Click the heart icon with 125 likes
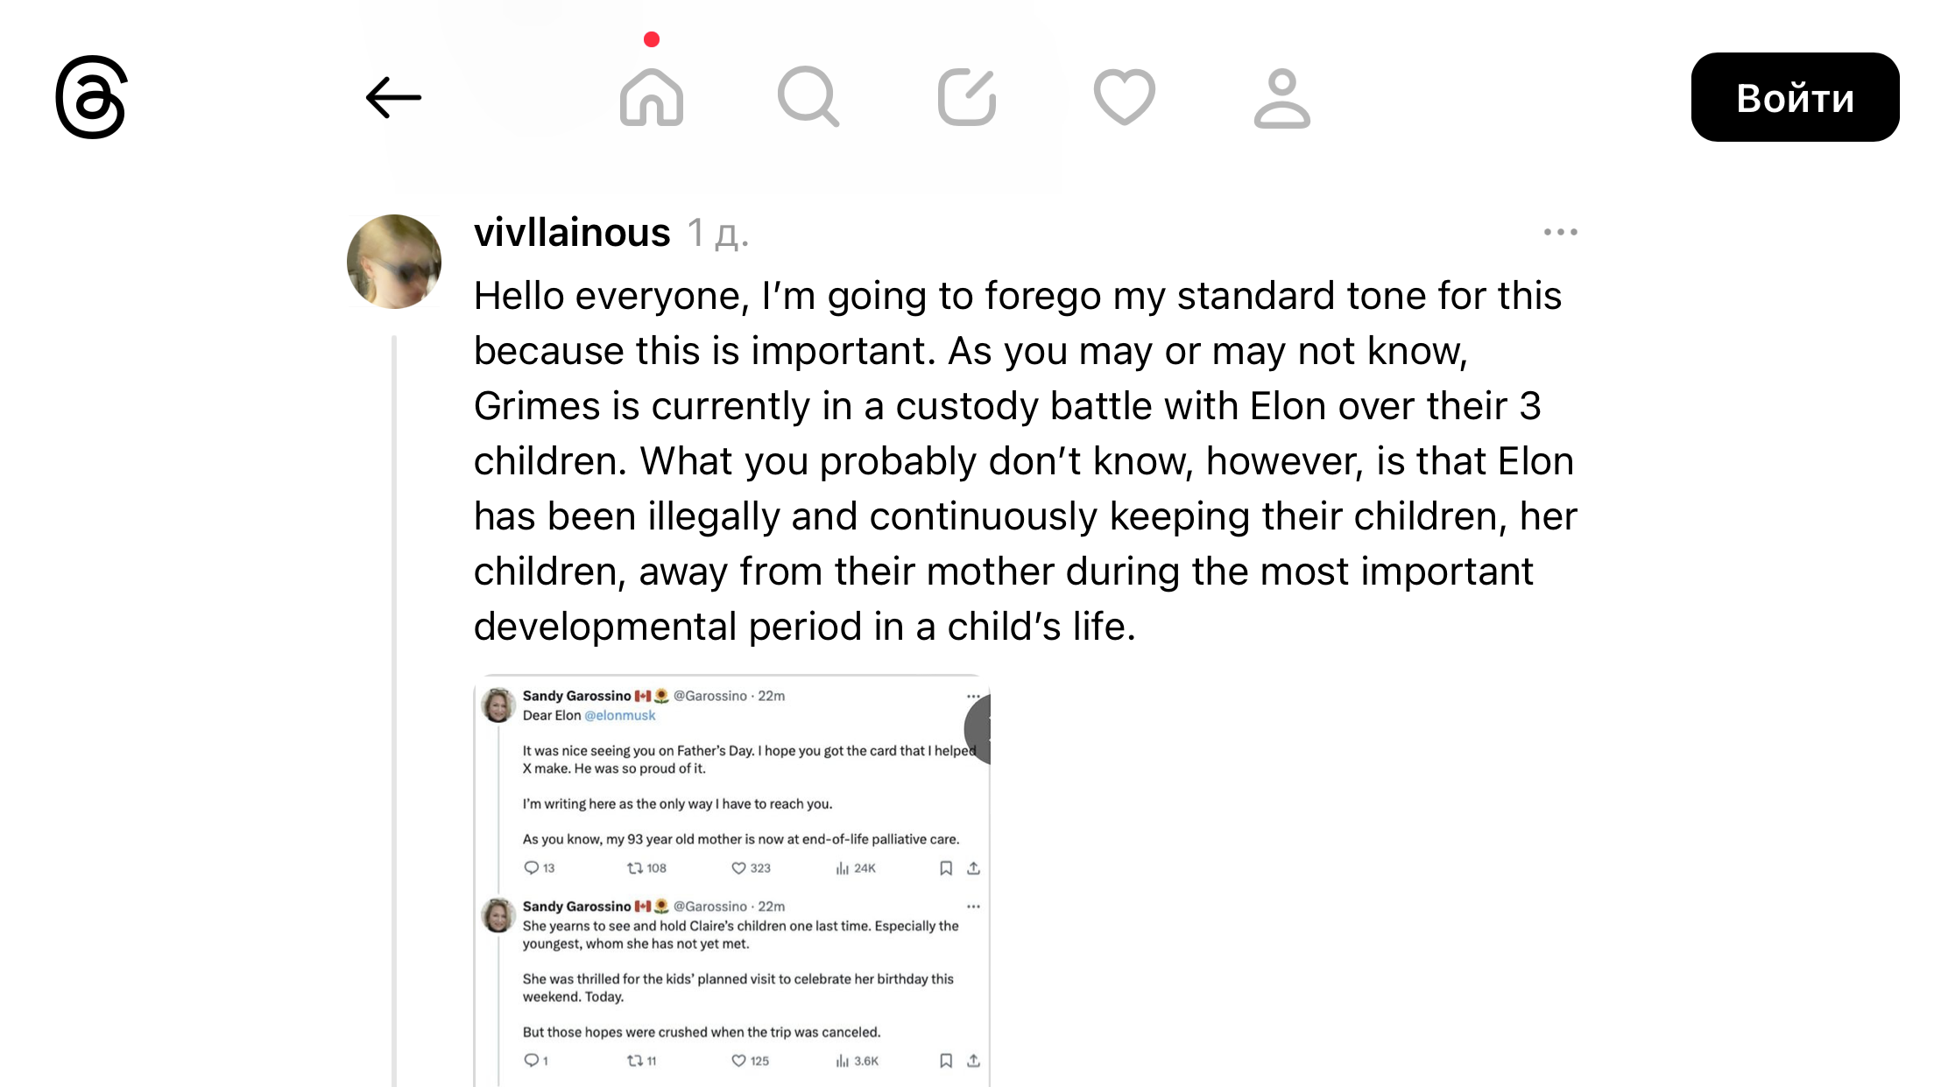This screenshot has width=1934, height=1087. [x=738, y=1061]
